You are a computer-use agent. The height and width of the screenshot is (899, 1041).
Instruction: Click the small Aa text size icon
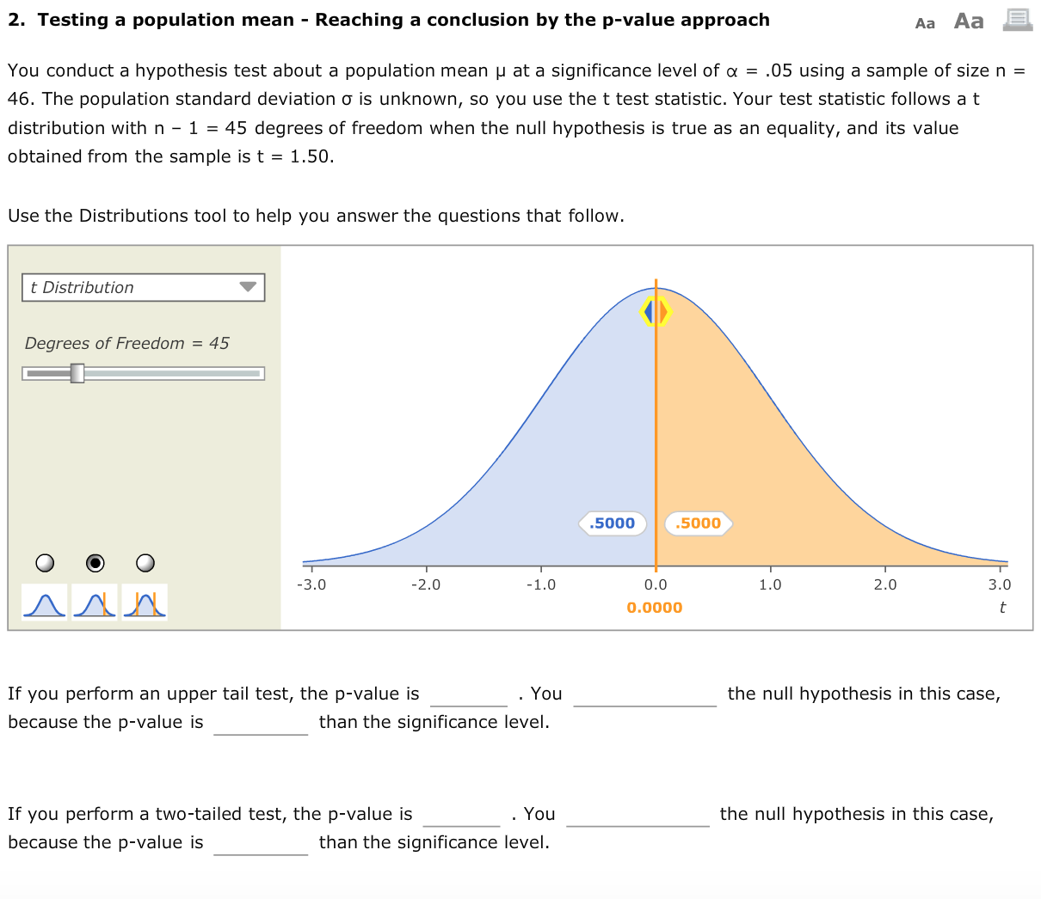[925, 23]
